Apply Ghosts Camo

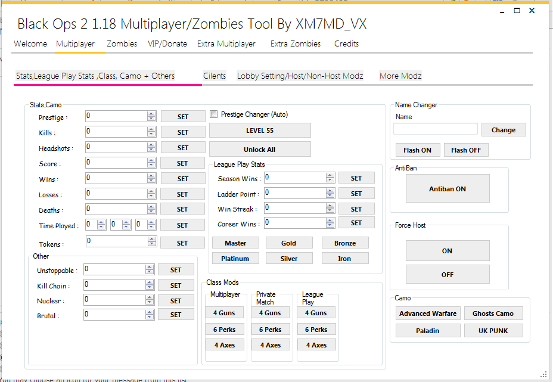(493, 313)
